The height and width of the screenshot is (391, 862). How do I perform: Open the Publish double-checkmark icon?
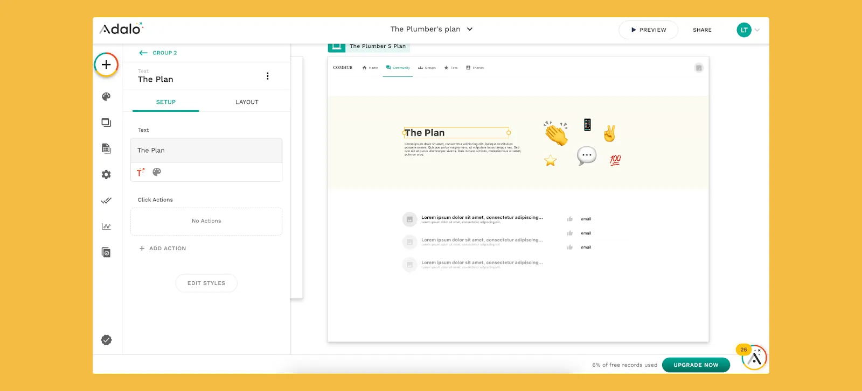(106, 201)
